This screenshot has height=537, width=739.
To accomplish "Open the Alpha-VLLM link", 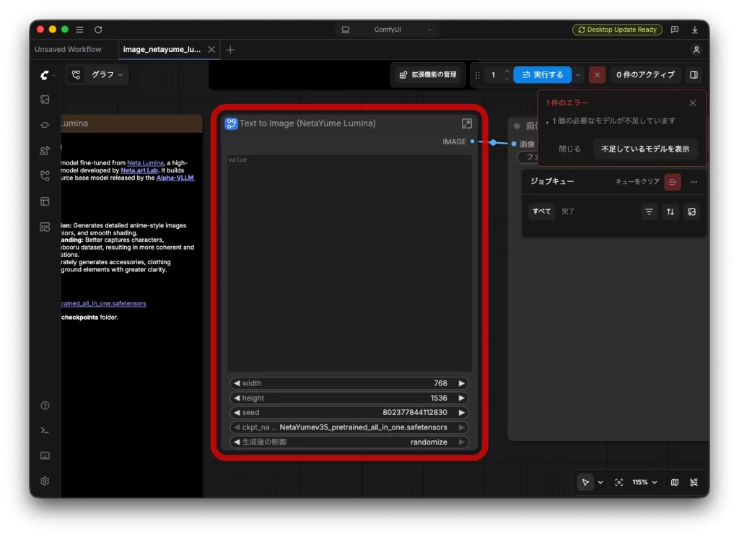I will click(x=175, y=178).
